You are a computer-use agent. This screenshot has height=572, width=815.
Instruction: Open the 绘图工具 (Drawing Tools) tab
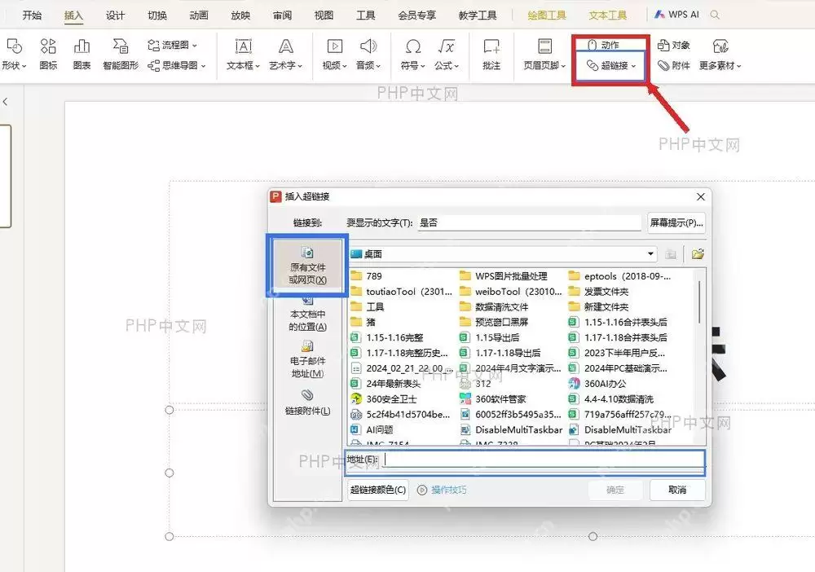click(547, 15)
